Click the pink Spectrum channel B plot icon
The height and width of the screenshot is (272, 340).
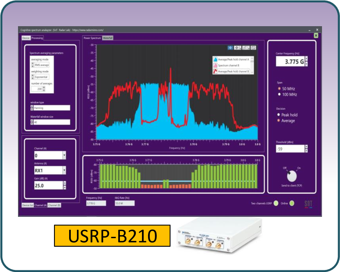tap(215, 65)
